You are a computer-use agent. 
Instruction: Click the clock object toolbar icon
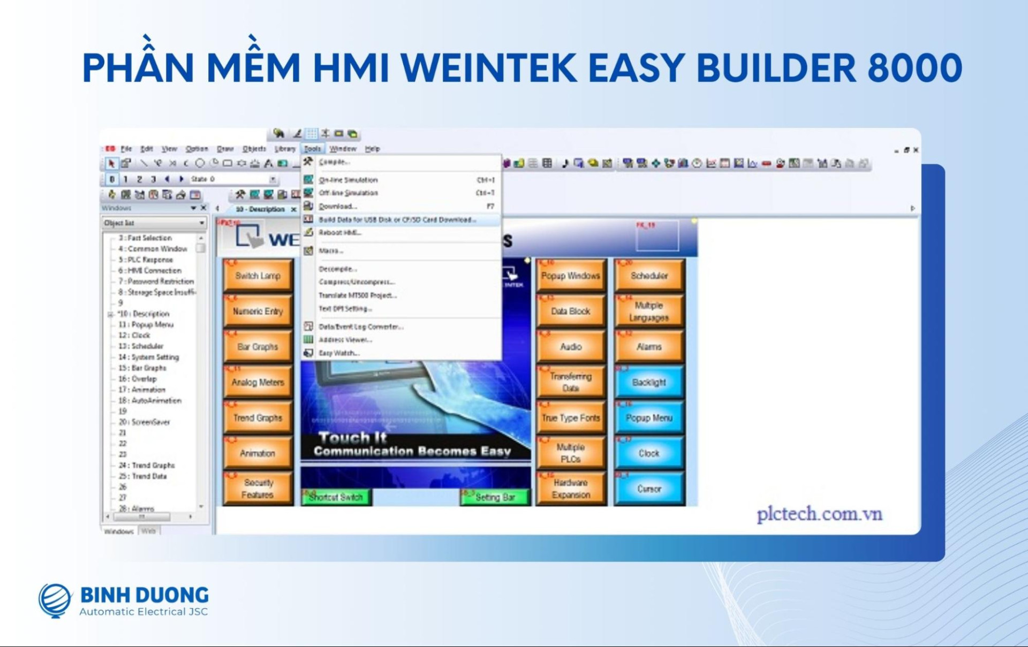coord(697,163)
